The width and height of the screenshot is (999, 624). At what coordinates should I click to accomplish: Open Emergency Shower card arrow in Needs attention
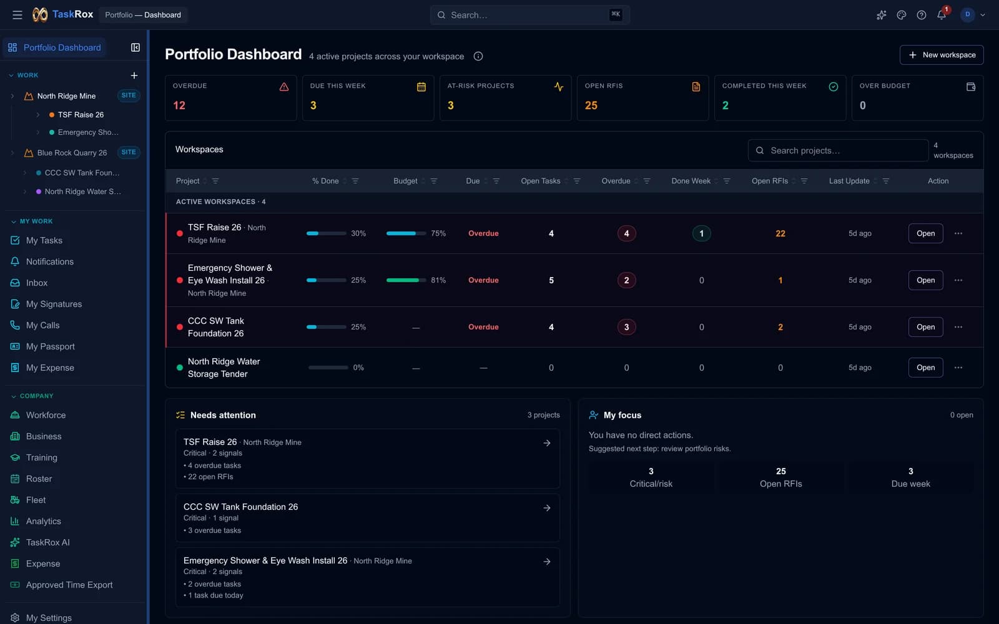(x=547, y=562)
